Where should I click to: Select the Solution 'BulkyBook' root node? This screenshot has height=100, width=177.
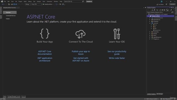158,14
